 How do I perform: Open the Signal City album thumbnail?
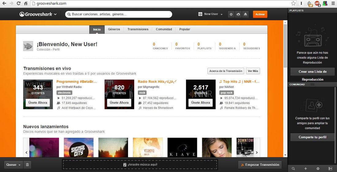[79, 148]
